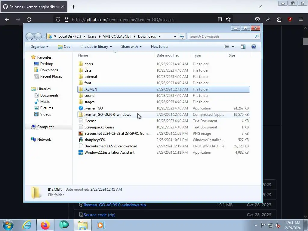Select the ScreenpackLicense text document
This screenshot has height=231, width=308.
[164, 127]
